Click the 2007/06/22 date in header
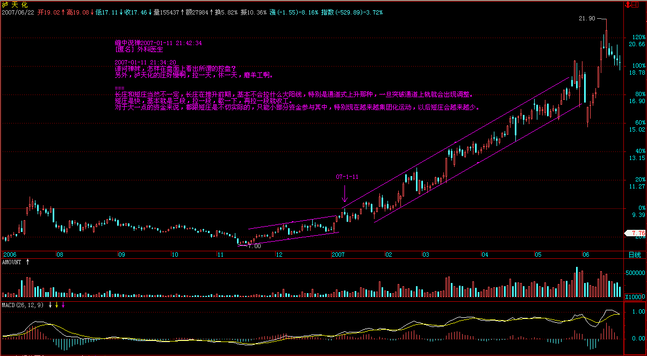Screen dimensions: 647x356 (x=18, y=11)
